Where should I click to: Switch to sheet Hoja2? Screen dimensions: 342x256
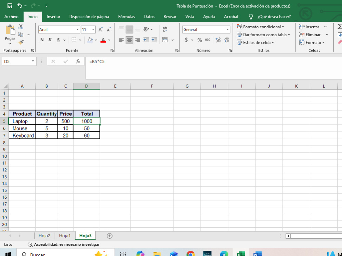pyautogui.click(x=44, y=236)
